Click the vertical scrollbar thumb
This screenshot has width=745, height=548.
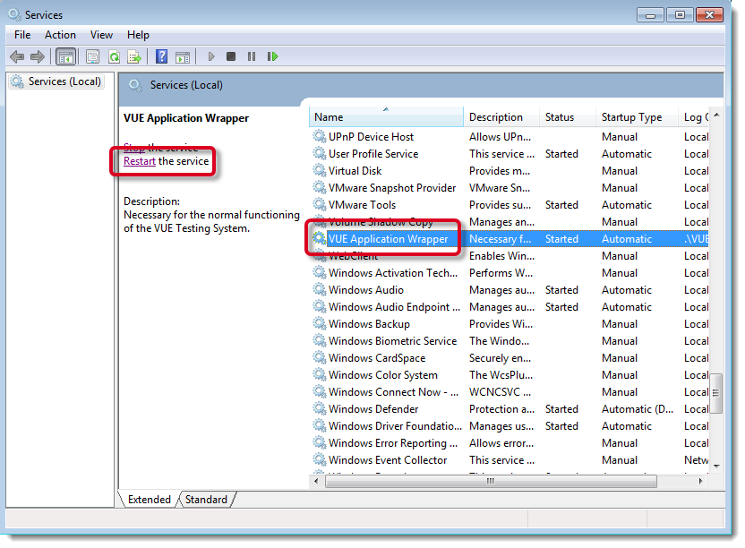(x=716, y=393)
